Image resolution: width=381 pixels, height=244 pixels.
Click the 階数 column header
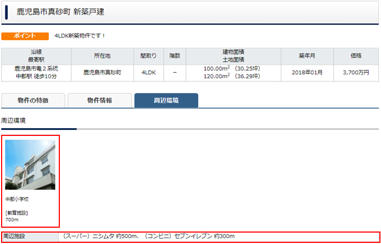coord(174,55)
